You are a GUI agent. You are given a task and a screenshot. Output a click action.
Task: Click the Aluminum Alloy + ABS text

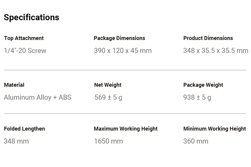[38, 97]
